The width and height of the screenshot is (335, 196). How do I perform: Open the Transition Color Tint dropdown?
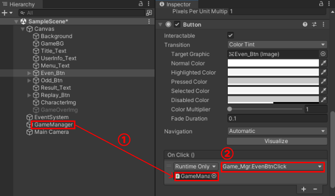277,45
